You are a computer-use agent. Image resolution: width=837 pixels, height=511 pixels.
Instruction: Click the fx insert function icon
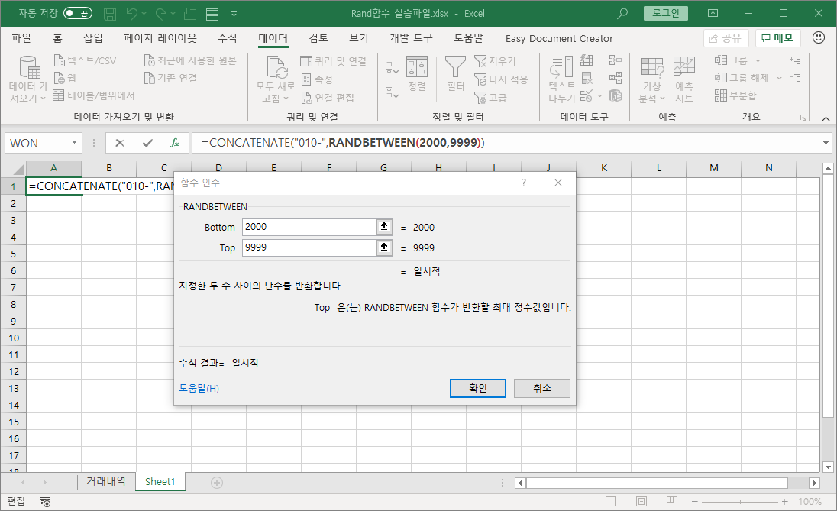175,143
